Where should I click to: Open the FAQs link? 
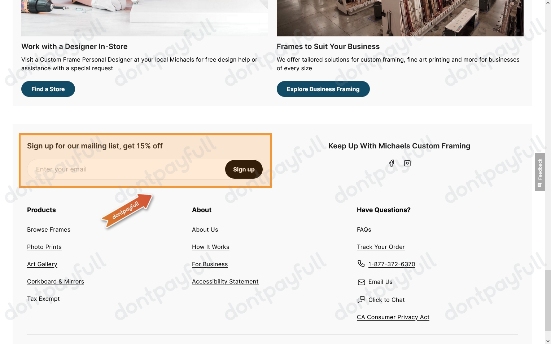point(364,230)
